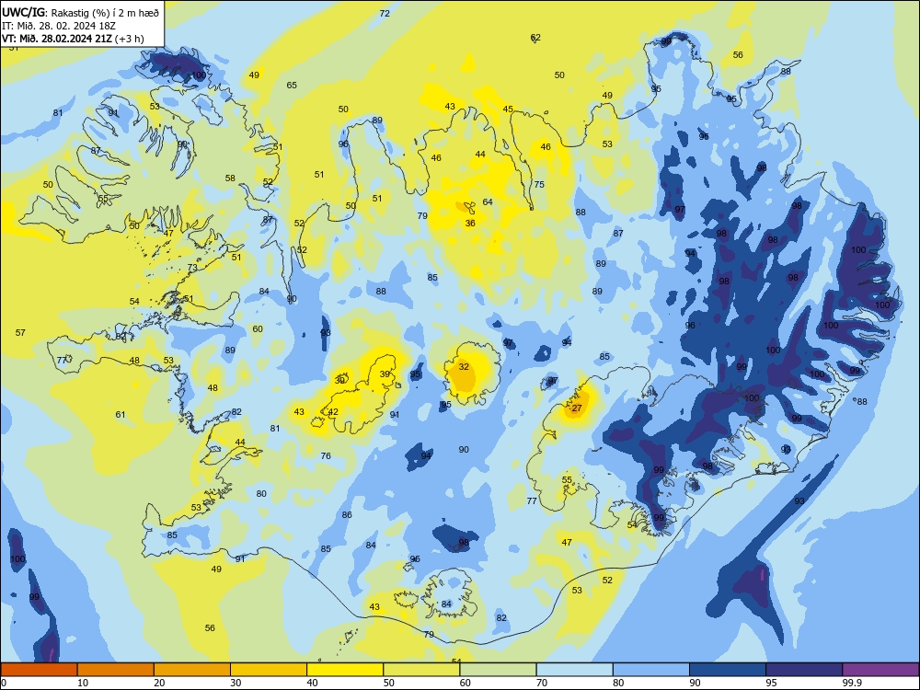920x690 pixels.
Task: Click the humidity value '27' on the map
Action: 577,408
